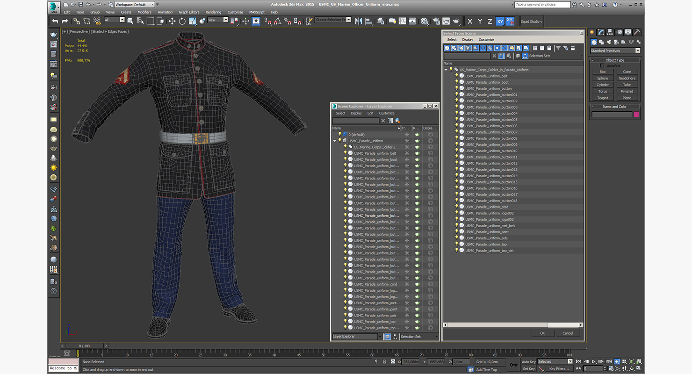Open the Modify panel tab icon

pyautogui.click(x=601, y=32)
